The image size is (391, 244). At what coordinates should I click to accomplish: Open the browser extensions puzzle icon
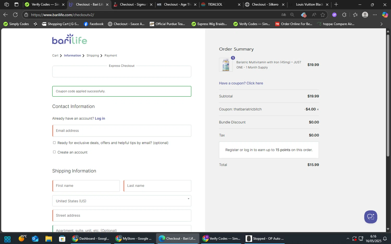[x=344, y=15]
